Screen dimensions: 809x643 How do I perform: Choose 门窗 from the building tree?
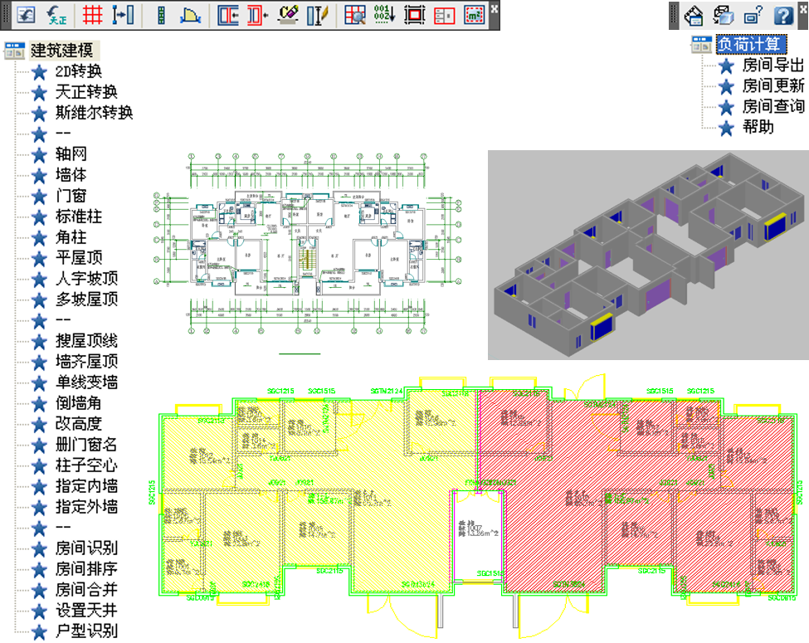coord(71,196)
